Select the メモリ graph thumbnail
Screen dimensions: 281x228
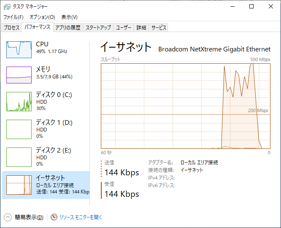point(19,75)
